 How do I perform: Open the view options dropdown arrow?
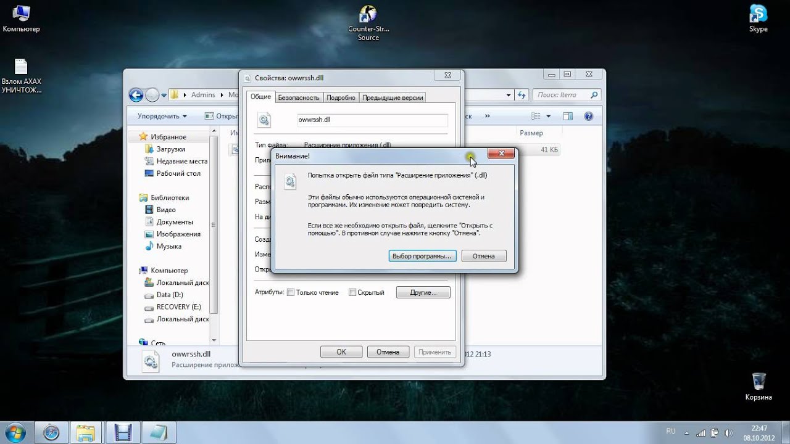pyautogui.click(x=547, y=116)
